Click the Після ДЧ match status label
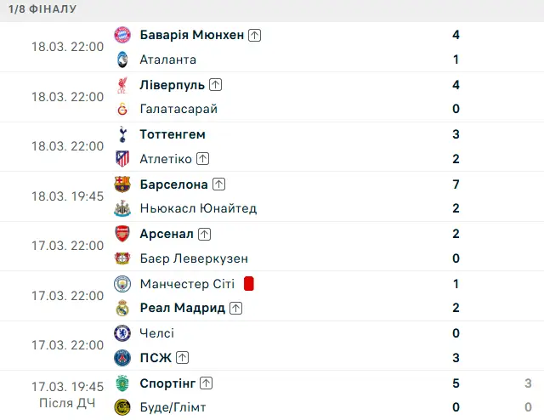Screen dimensions: 544x420 coord(67,403)
